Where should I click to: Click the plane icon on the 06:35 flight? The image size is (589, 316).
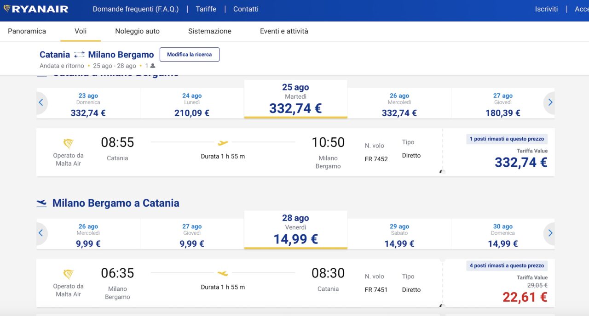[223, 273]
